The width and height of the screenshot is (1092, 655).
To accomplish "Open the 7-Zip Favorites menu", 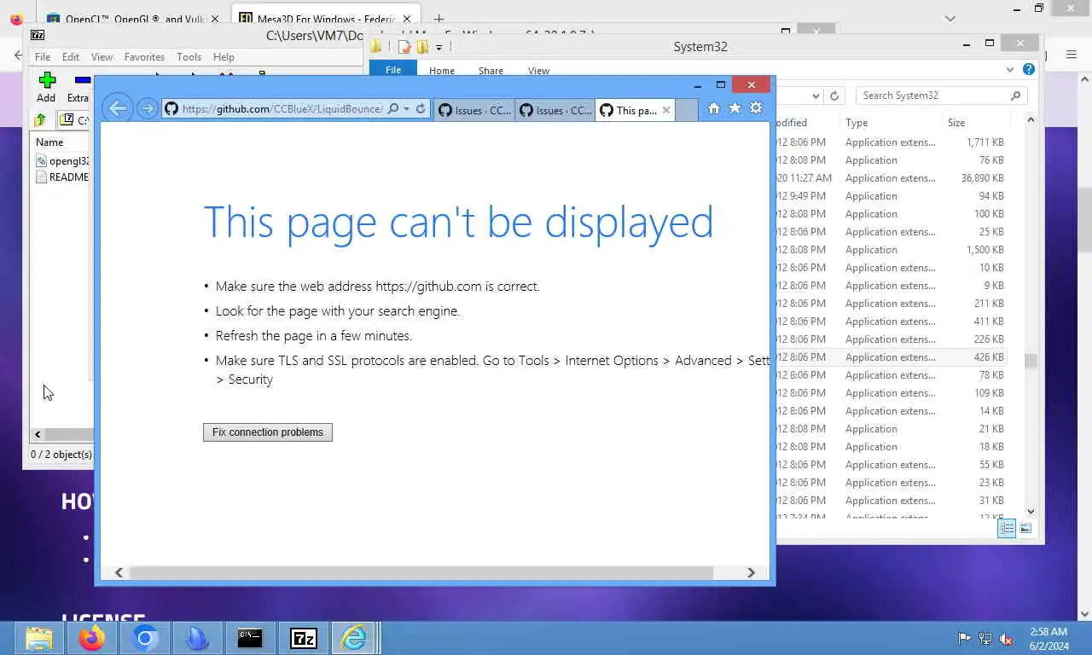I will click(144, 57).
